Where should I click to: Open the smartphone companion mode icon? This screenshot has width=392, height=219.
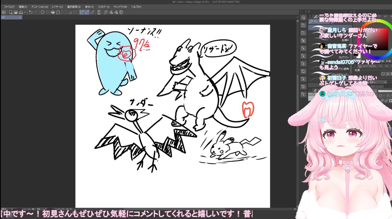point(99,12)
